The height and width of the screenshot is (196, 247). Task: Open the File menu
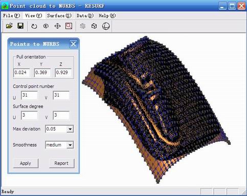[x=11, y=16]
